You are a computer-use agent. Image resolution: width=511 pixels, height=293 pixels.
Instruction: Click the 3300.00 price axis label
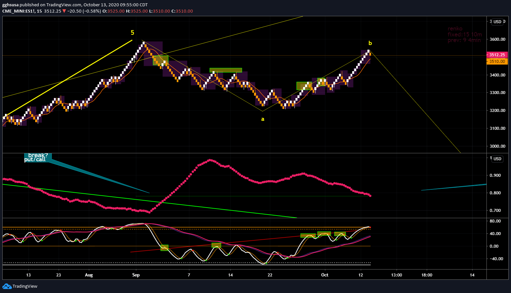click(497, 93)
